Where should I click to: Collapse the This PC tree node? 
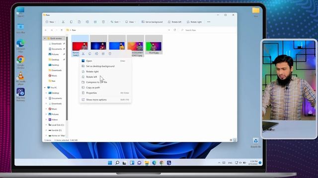coord(45,88)
